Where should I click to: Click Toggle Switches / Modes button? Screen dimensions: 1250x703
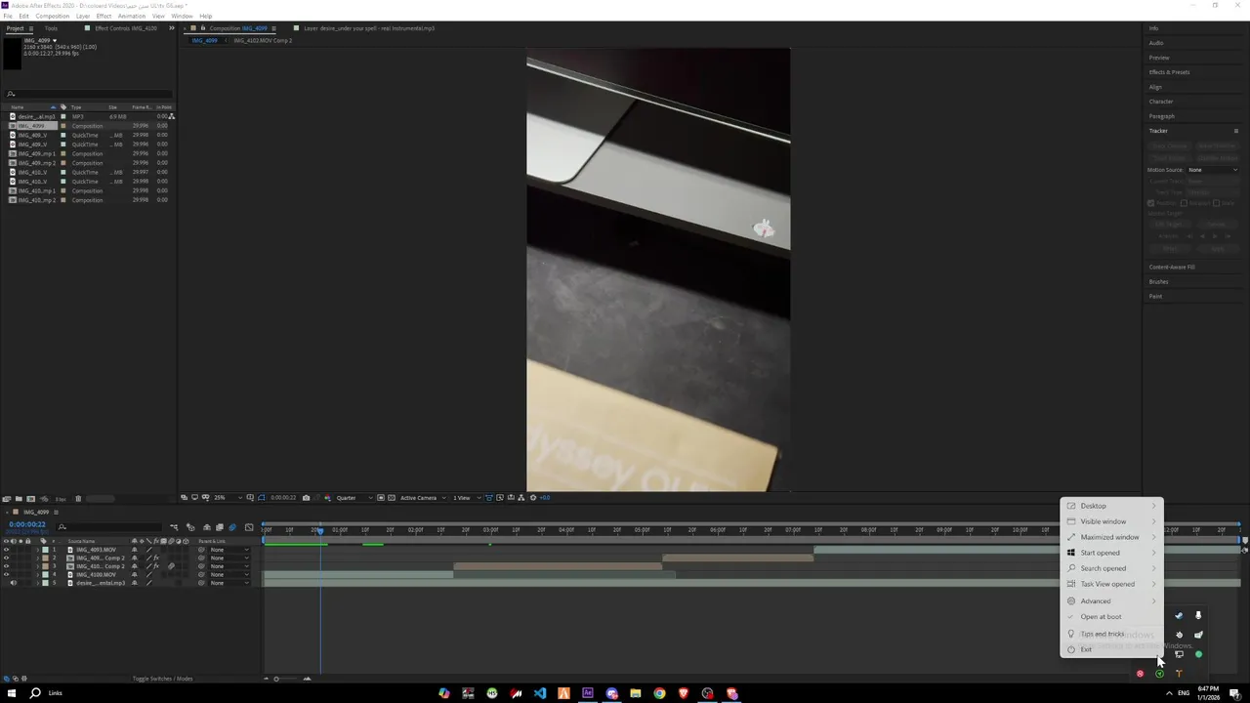[x=162, y=679]
